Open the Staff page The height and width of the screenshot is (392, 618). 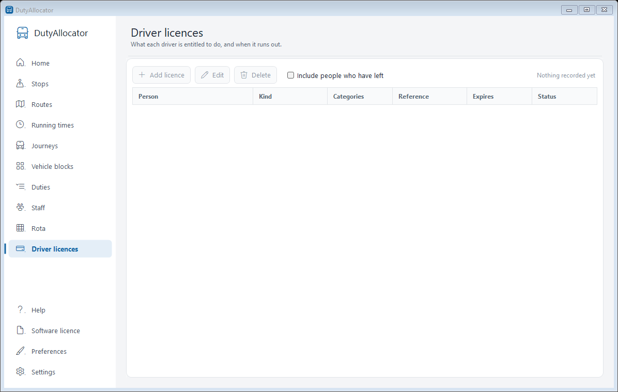tap(38, 208)
